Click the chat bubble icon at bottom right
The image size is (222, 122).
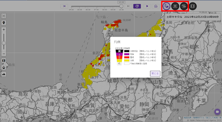(217, 112)
